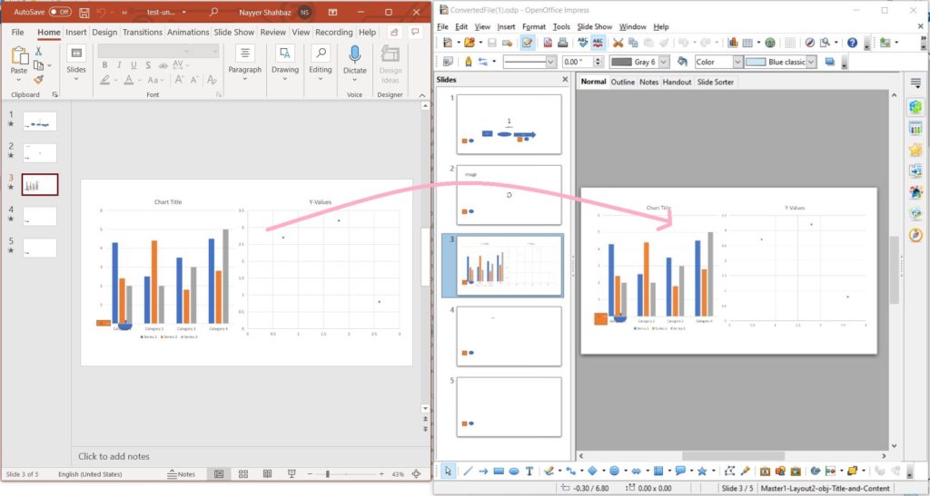Switch to the Slide Sorter view tab
The width and height of the screenshot is (930, 496).
tap(716, 82)
